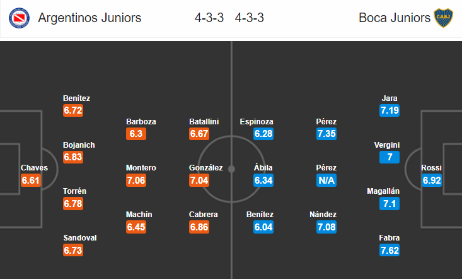462x279 pixels.
Task: Click Magallán's 7.1 rating badge
Action: click(390, 203)
